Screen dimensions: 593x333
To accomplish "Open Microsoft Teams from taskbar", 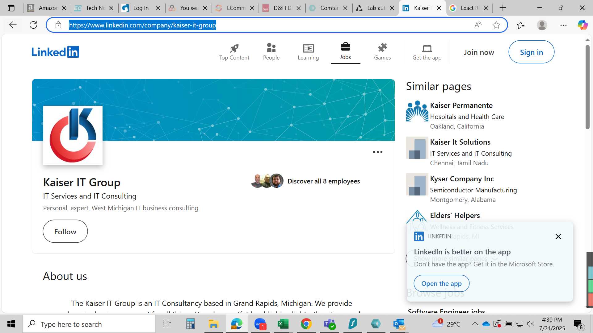I will click(330, 324).
